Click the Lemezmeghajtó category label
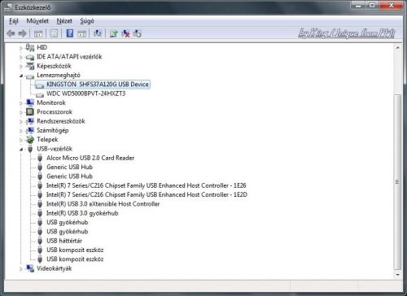407x296 pixels. pos(59,75)
